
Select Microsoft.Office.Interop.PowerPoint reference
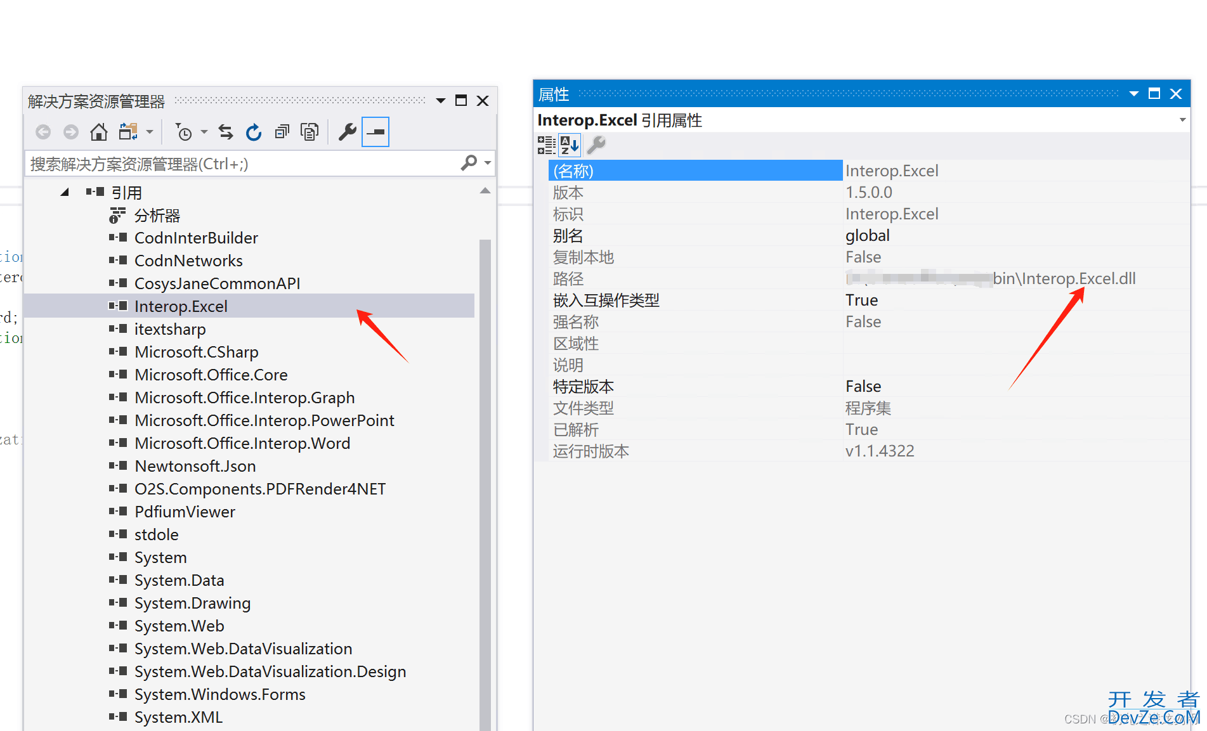point(264,420)
